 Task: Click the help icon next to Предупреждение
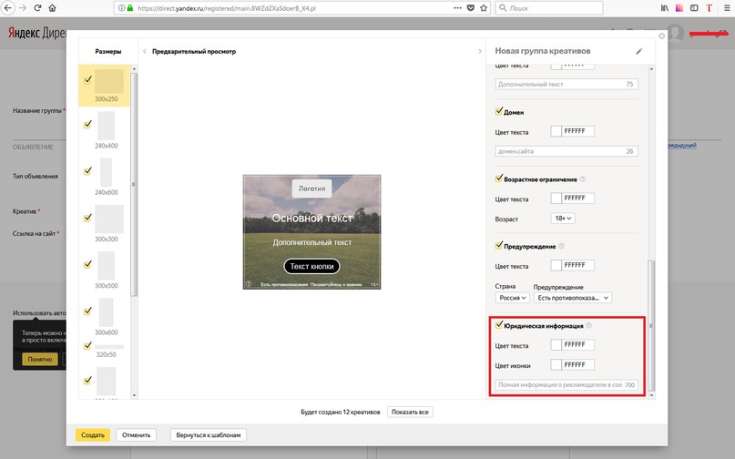[x=562, y=246]
